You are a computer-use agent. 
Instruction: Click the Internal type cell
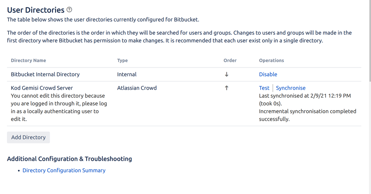pos(127,74)
